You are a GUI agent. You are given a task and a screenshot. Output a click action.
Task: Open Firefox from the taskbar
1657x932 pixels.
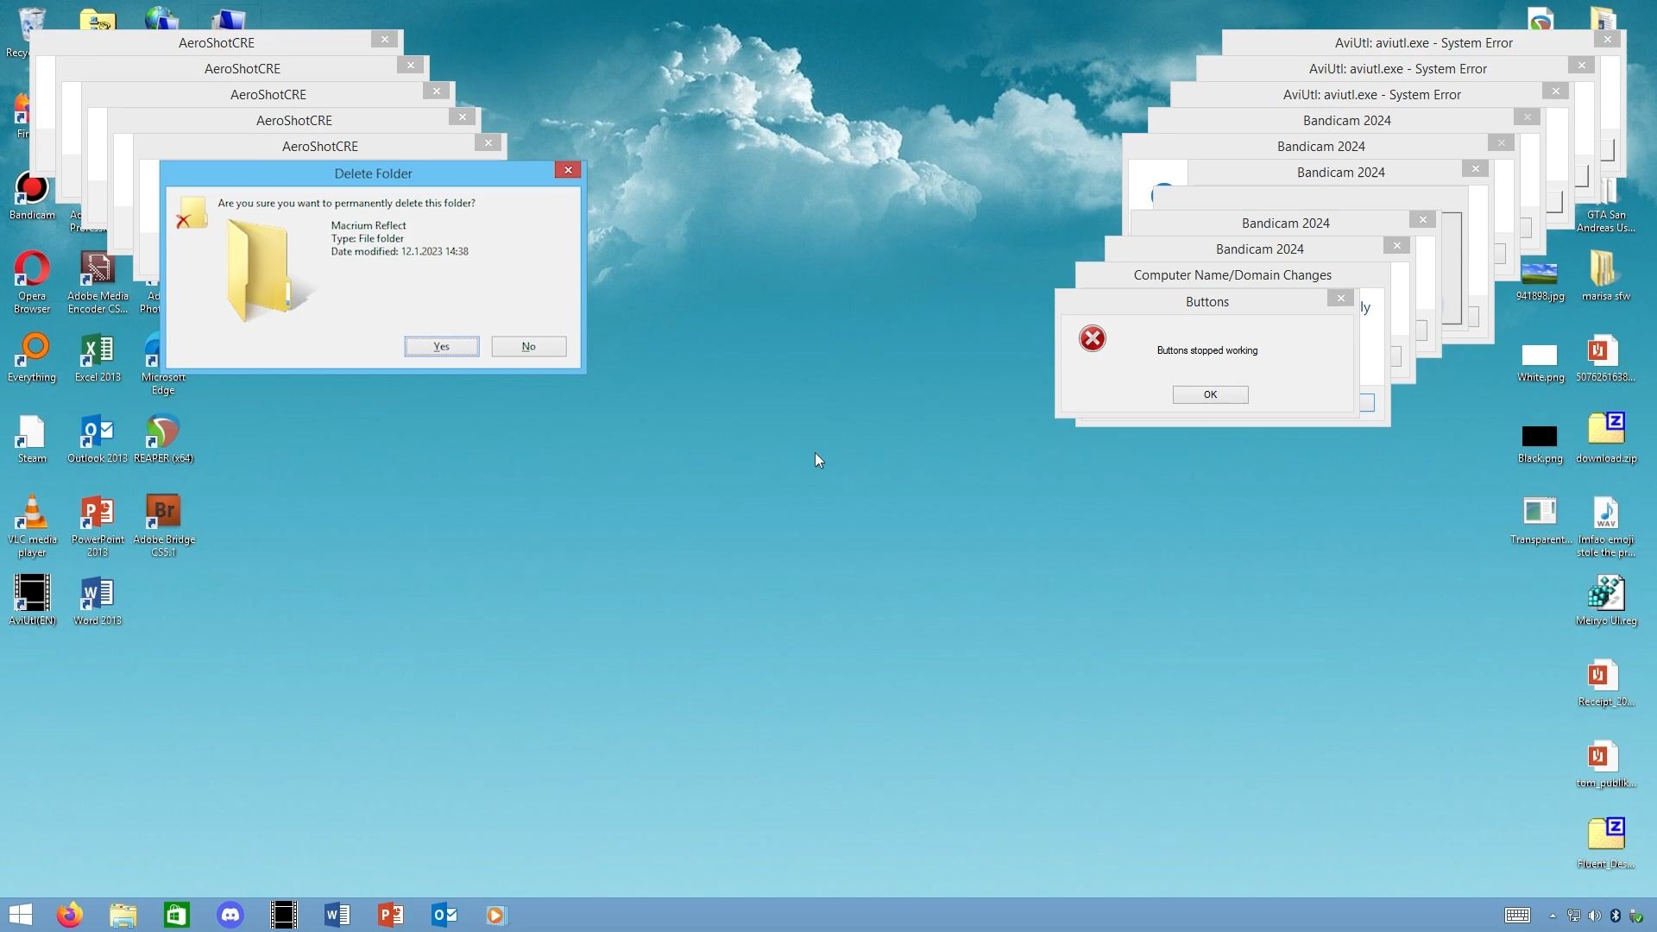70,915
